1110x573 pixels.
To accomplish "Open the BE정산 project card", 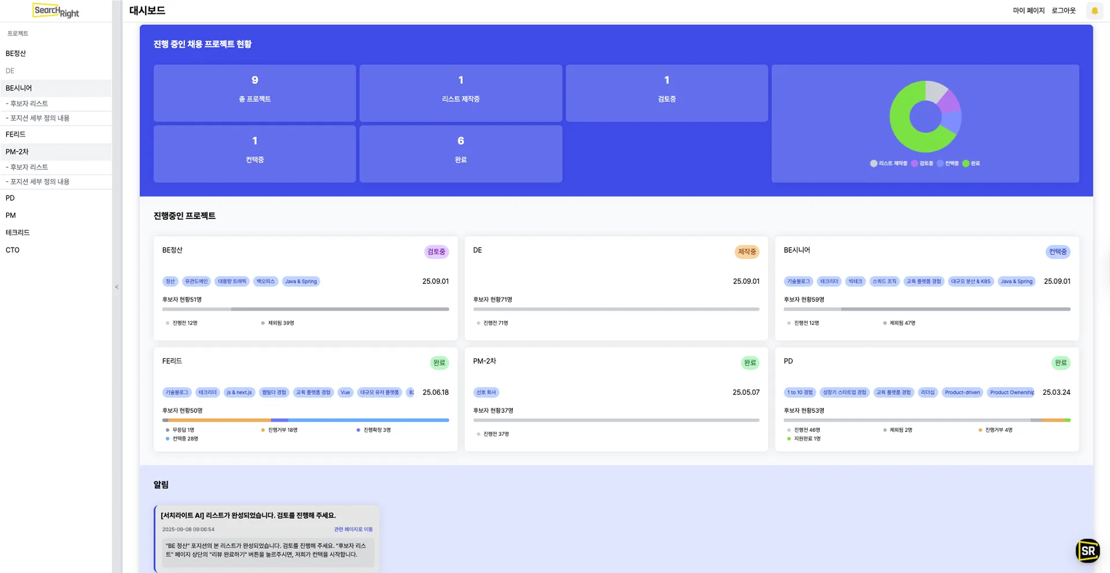I will [305, 287].
